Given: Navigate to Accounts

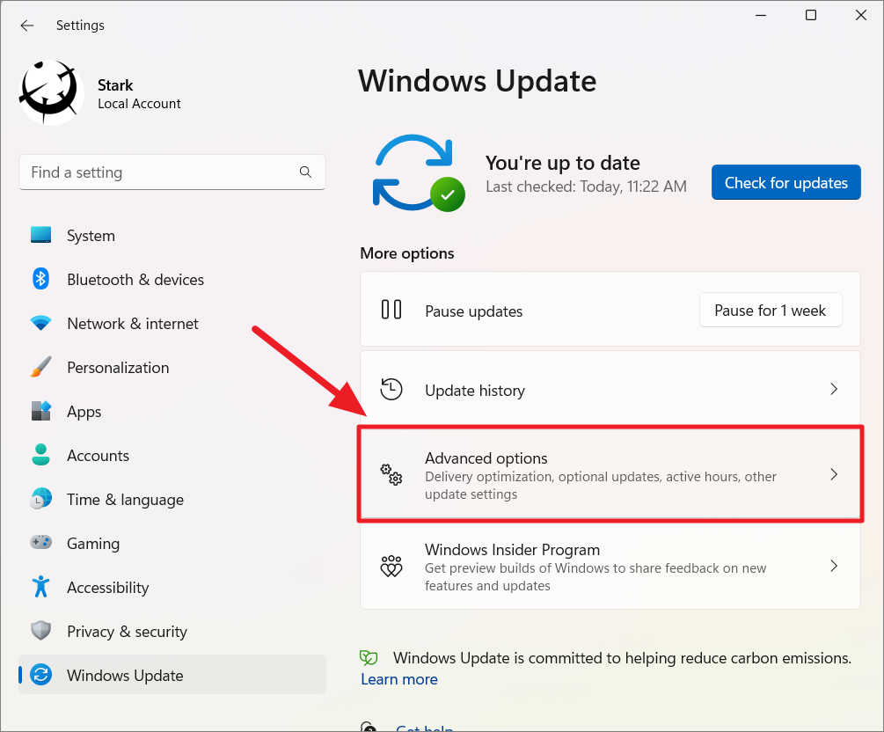Looking at the screenshot, I should pyautogui.click(x=172, y=455).
